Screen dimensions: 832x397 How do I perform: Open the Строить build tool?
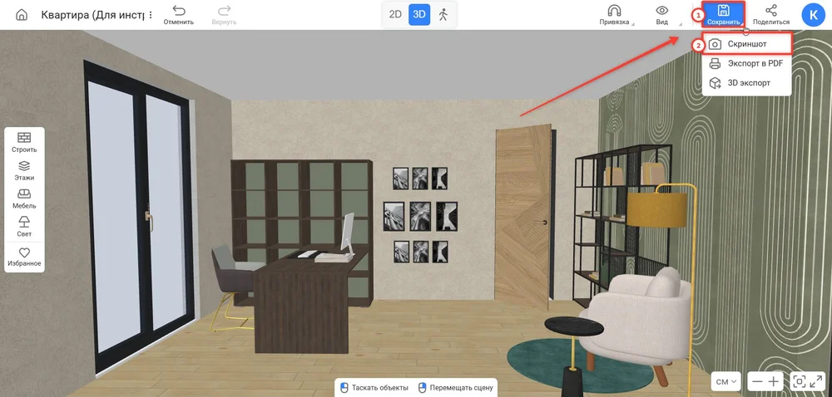[x=24, y=142]
